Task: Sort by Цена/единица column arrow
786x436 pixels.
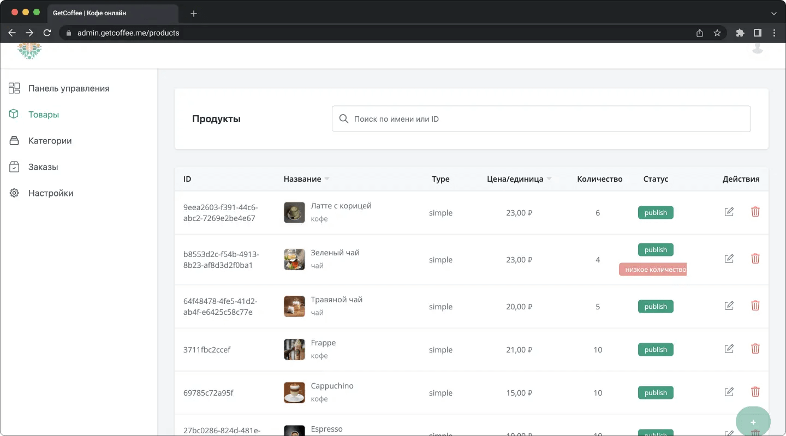Action: click(549, 179)
